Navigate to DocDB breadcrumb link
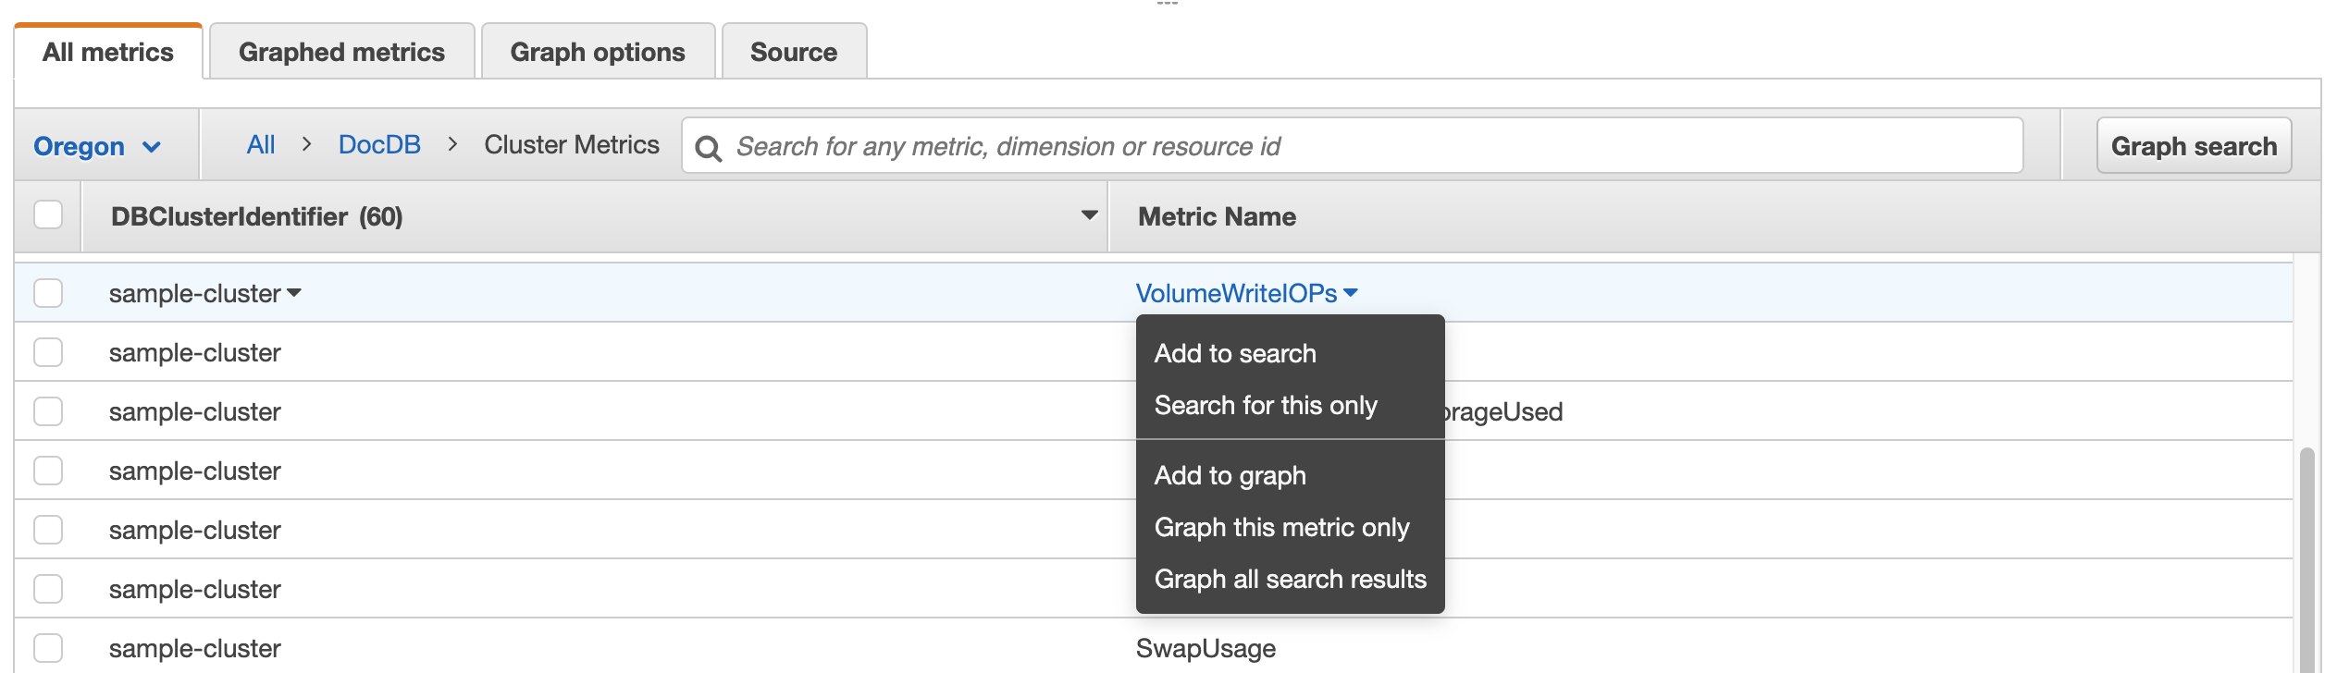Image resolution: width=2337 pixels, height=673 pixels. (x=379, y=145)
